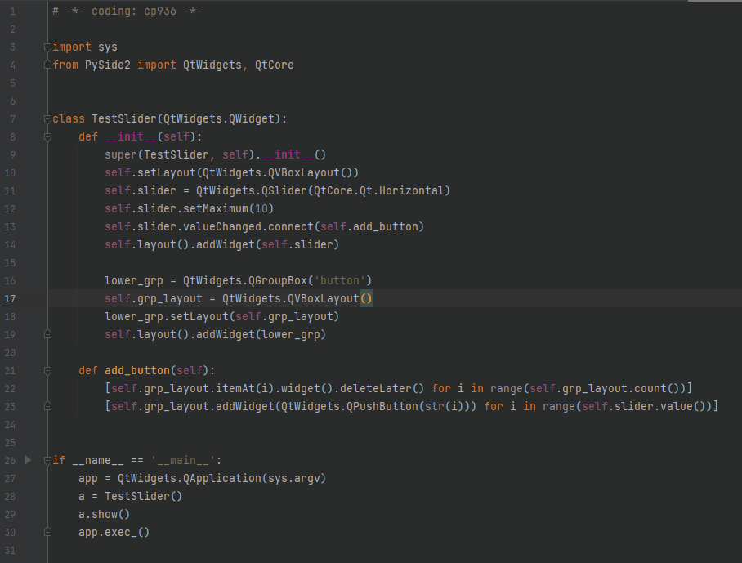742x563 pixels.
Task: Click line number 17 in gutter
Action: (x=11, y=298)
